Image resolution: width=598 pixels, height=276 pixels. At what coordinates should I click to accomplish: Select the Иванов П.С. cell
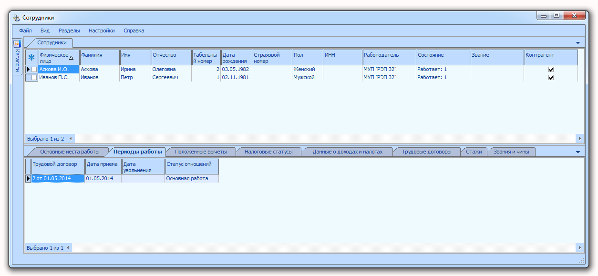pos(59,78)
